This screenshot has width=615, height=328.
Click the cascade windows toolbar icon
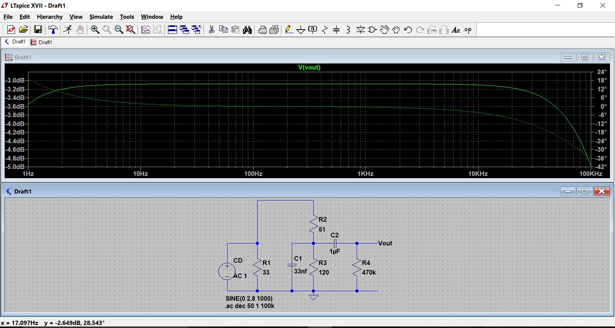[184, 30]
